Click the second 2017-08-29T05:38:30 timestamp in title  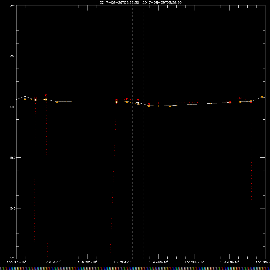pyautogui.click(x=162, y=3)
